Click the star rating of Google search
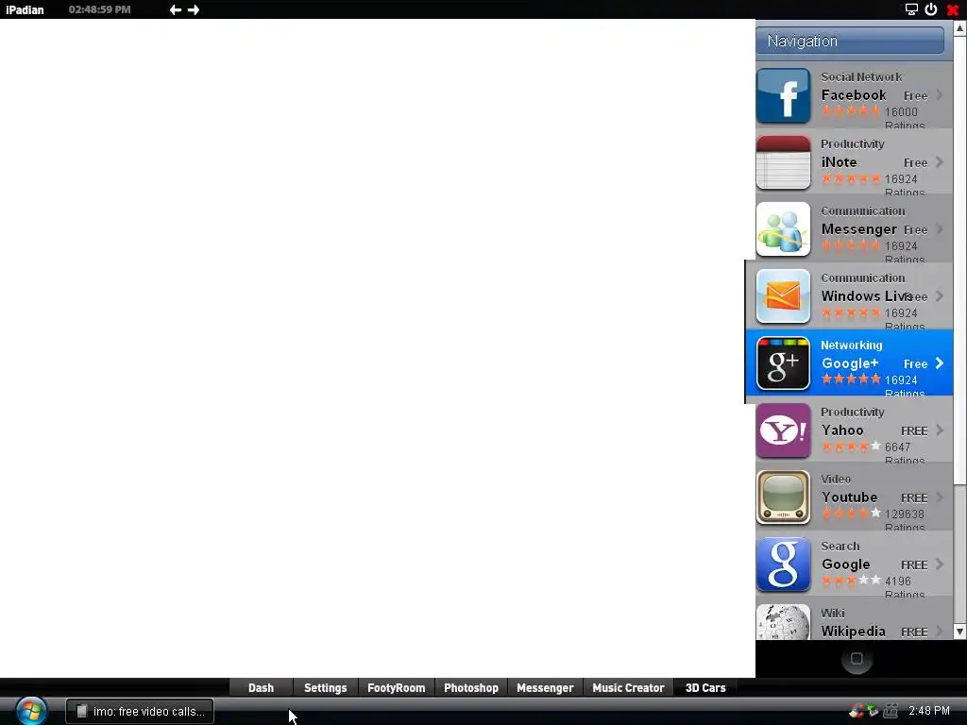Image resolution: width=967 pixels, height=725 pixels. point(851,581)
